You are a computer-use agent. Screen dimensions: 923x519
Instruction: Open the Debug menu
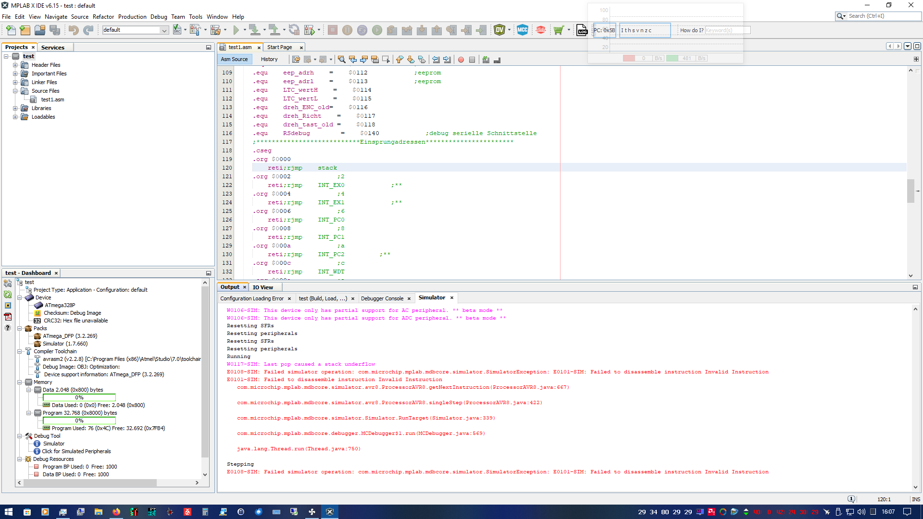click(159, 16)
